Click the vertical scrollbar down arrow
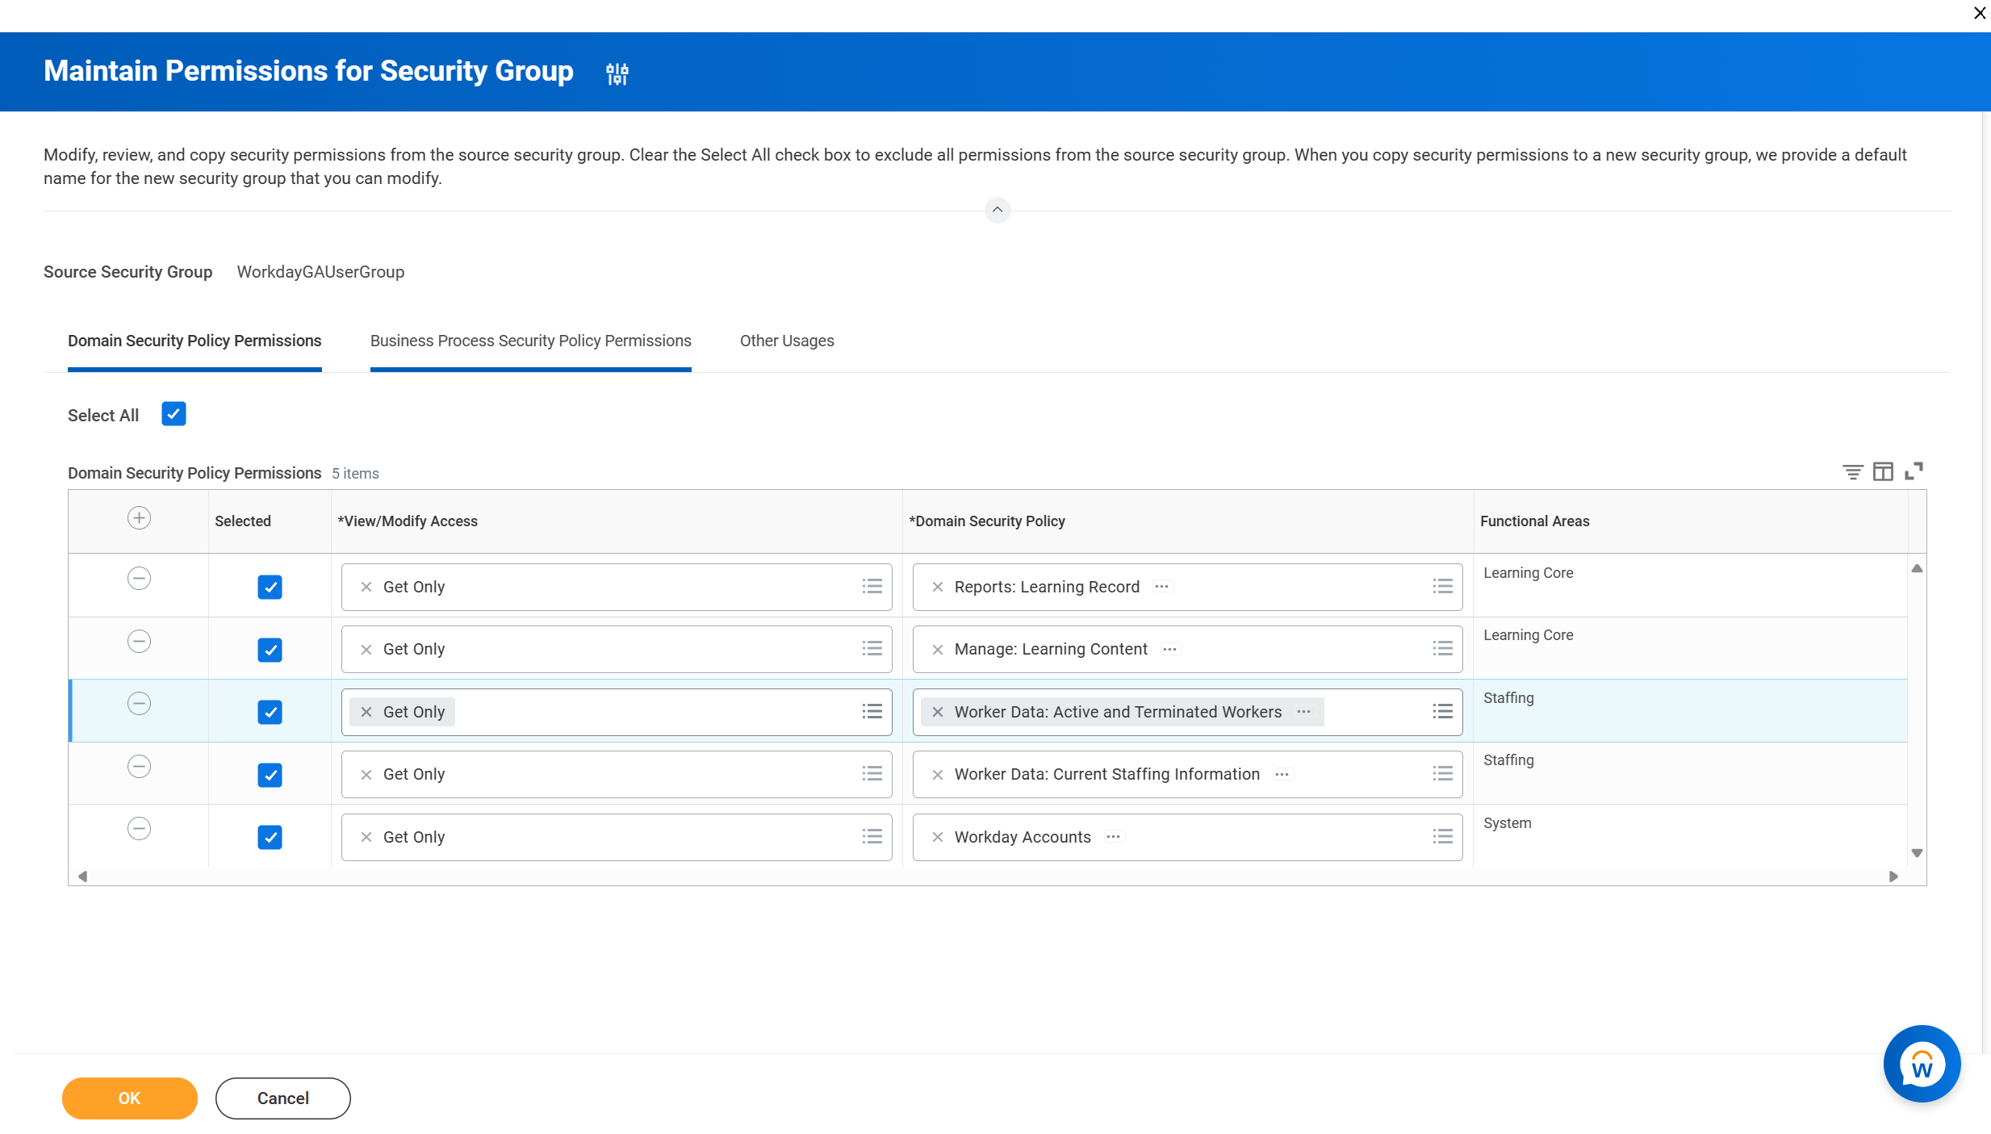The image size is (1991, 1134). tap(1918, 852)
